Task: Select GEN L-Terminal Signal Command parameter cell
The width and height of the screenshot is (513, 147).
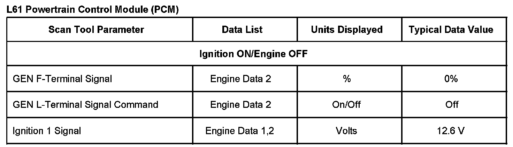Action: (x=85, y=104)
